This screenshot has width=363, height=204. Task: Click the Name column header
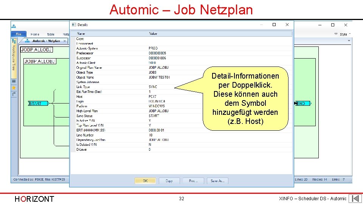81,34
